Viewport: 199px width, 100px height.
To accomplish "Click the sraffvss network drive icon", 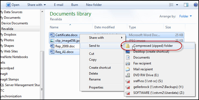I will 128,81.
